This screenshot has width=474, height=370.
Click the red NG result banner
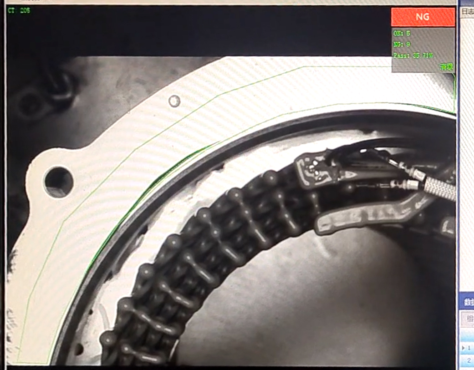coord(423,17)
